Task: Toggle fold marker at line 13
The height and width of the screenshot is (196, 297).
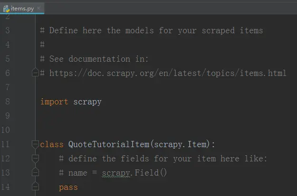Action: [x=36, y=172]
